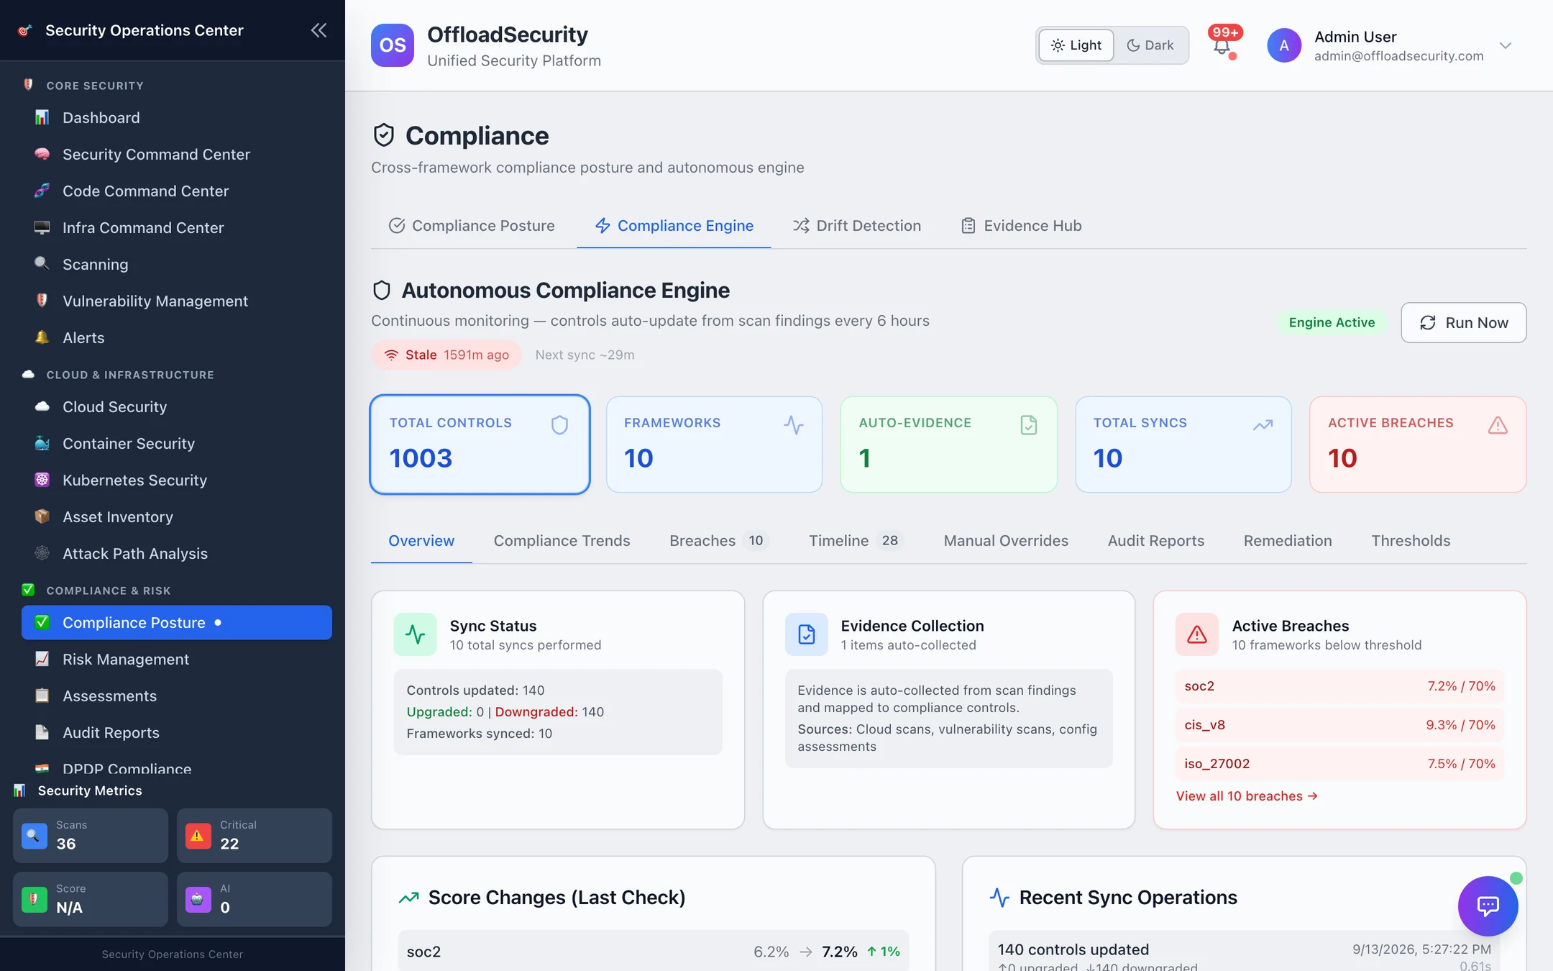Click the Asset Inventory box icon
The image size is (1553, 971).
point(42,516)
